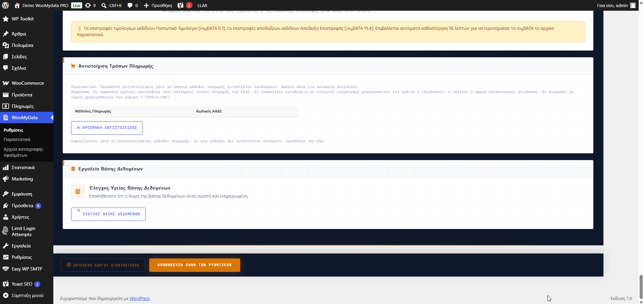This screenshot has height=304, width=643.
Task: Click the Άρθρα pin icon
Action: [x=6, y=34]
